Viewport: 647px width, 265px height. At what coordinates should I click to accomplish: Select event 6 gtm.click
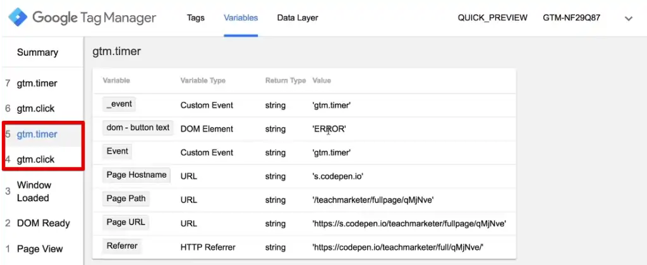[35, 109]
